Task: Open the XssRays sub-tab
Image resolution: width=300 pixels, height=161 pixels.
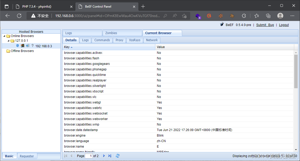Action: [135, 40]
